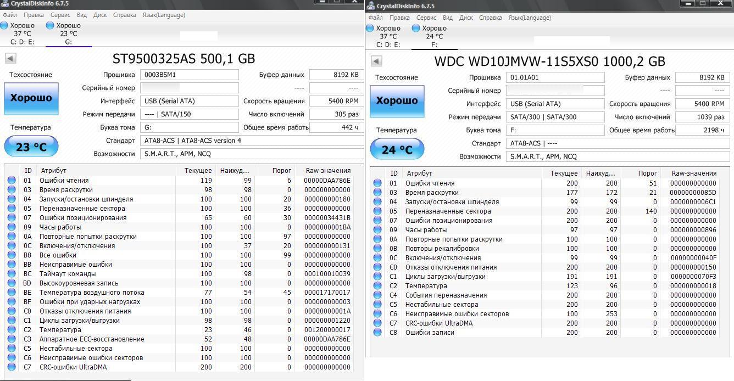Select Запуски/остановки шпинделя row in right window

[x=549, y=202]
